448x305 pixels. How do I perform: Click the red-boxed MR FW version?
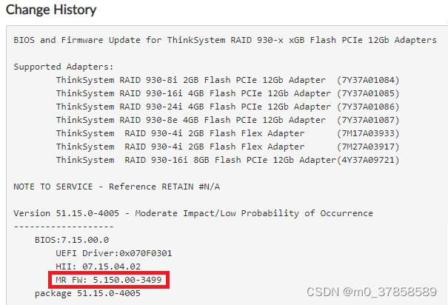[111, 280]
